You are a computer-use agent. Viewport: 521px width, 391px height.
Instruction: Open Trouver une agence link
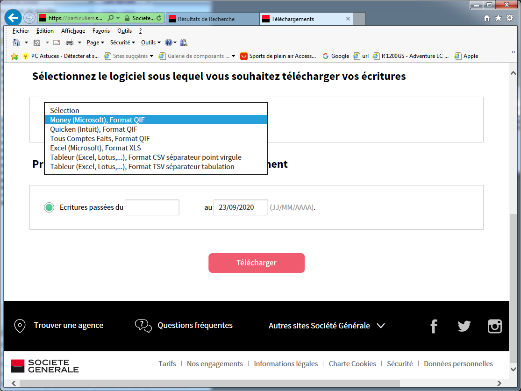click(68, 326)
